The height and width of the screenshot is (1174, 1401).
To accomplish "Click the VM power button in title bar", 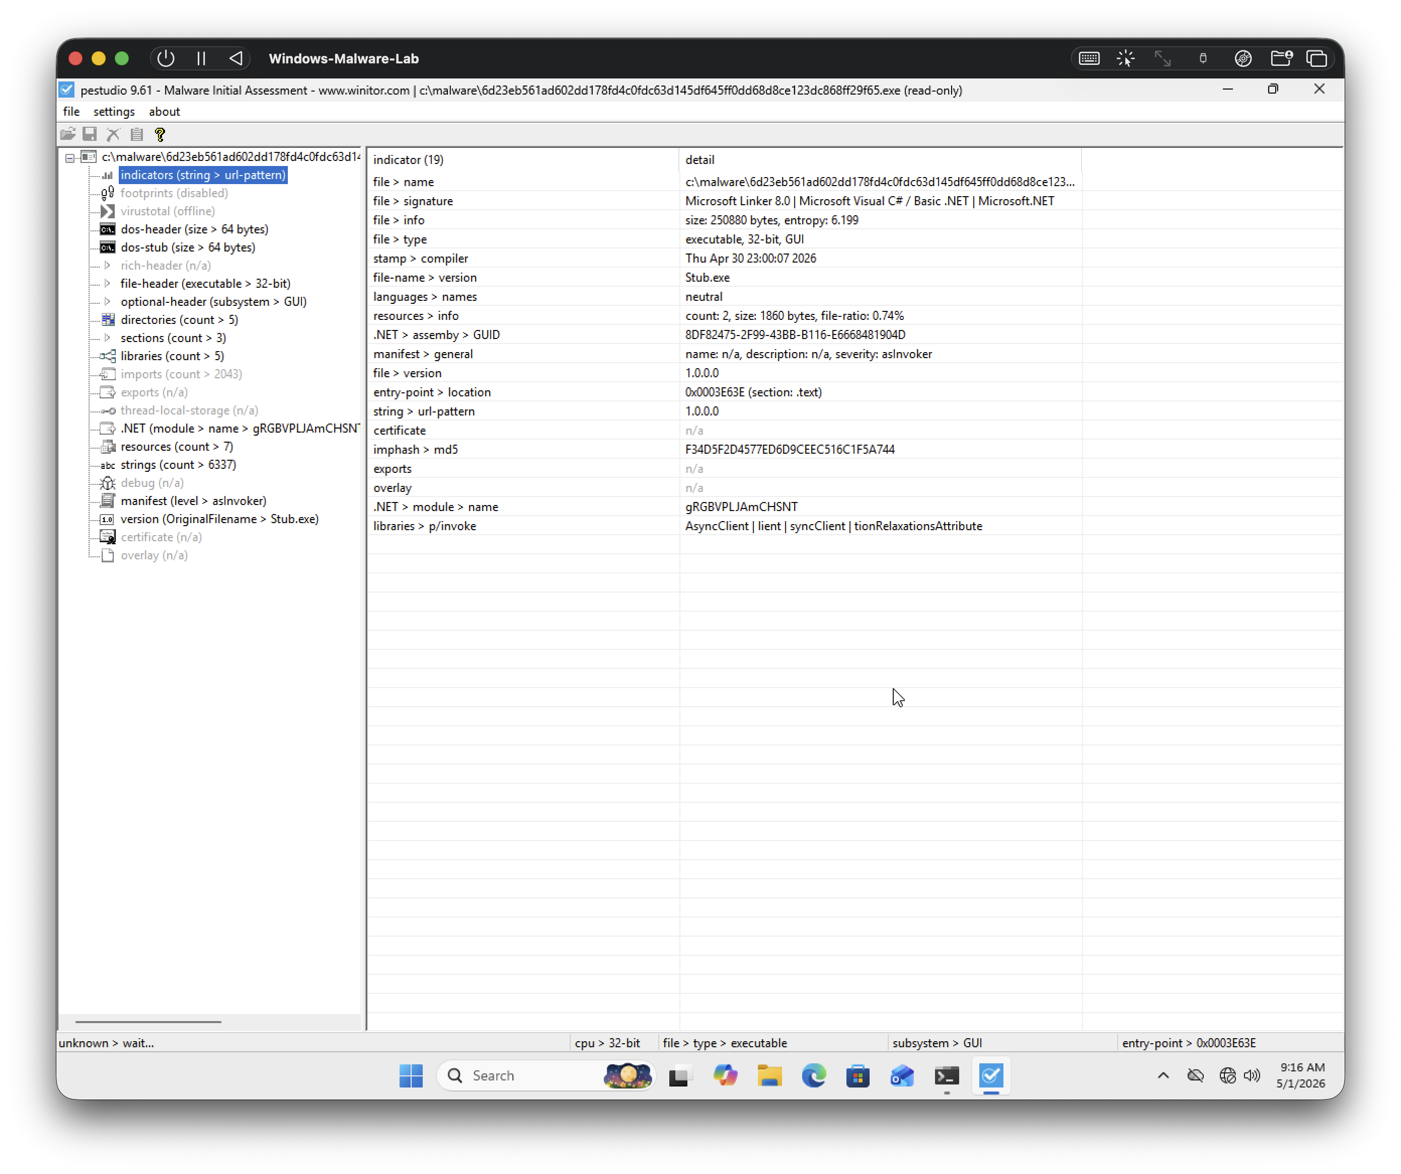I will (x=166, y=59).
